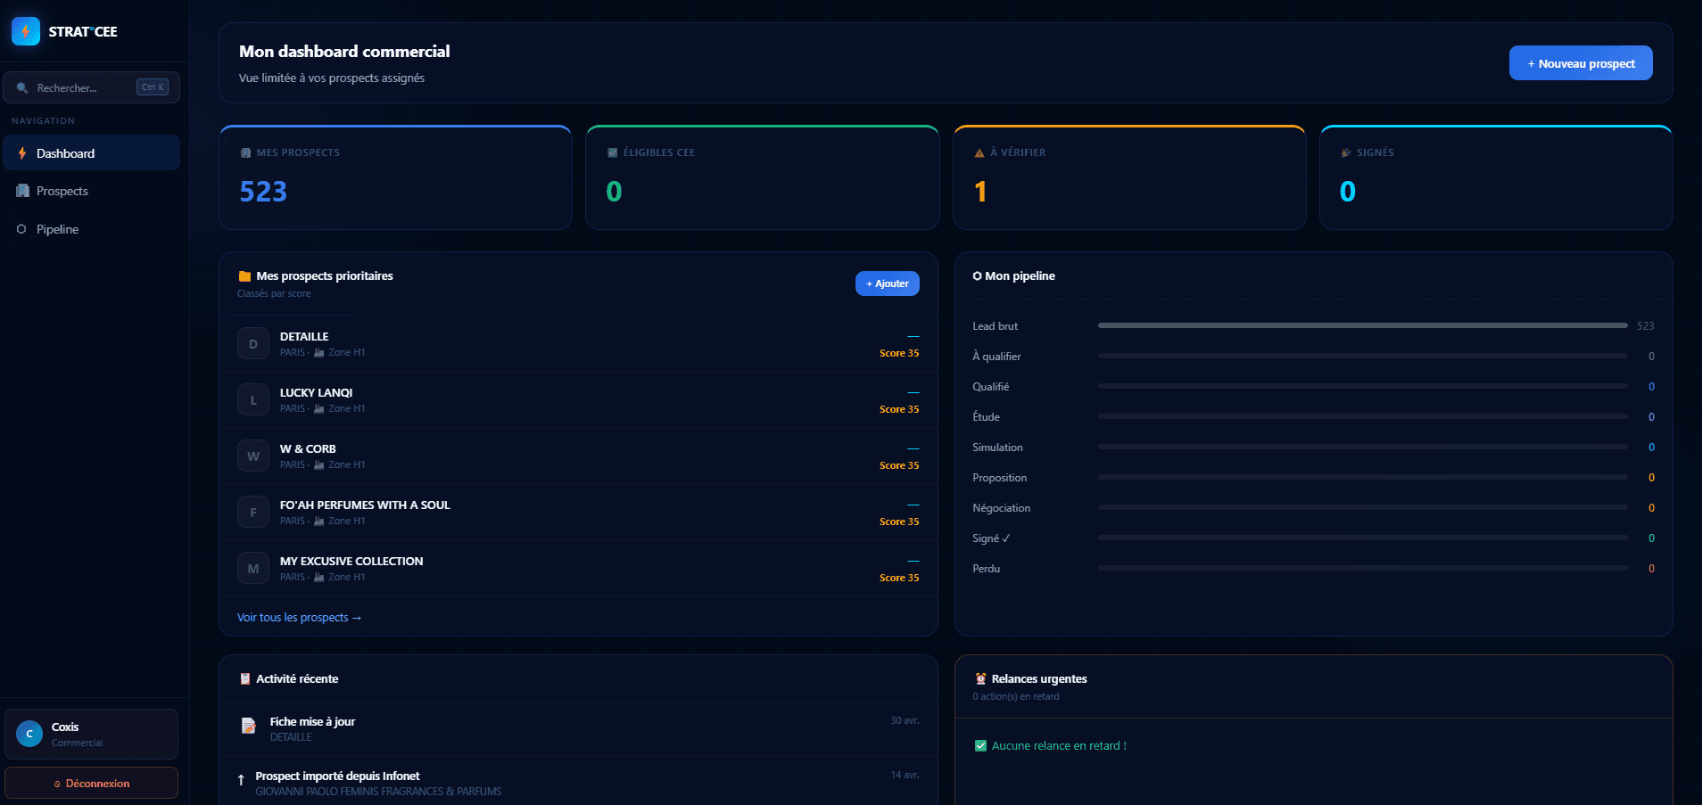Click the Proposition pipeline stage label
The width and height of the screenshot is (1702, 805).
point(999,478)
